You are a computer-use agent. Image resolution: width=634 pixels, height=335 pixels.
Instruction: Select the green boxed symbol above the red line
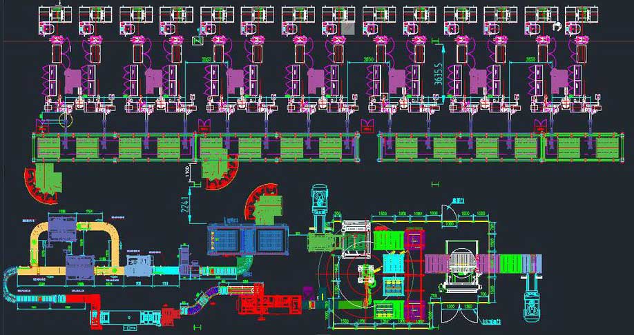(x=197, y=41)
